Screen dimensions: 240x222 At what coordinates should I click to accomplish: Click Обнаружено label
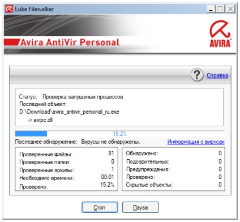[x=142, y=153]
